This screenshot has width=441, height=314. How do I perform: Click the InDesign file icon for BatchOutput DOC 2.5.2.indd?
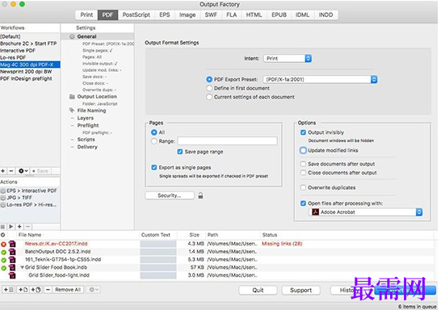[12, 252]
